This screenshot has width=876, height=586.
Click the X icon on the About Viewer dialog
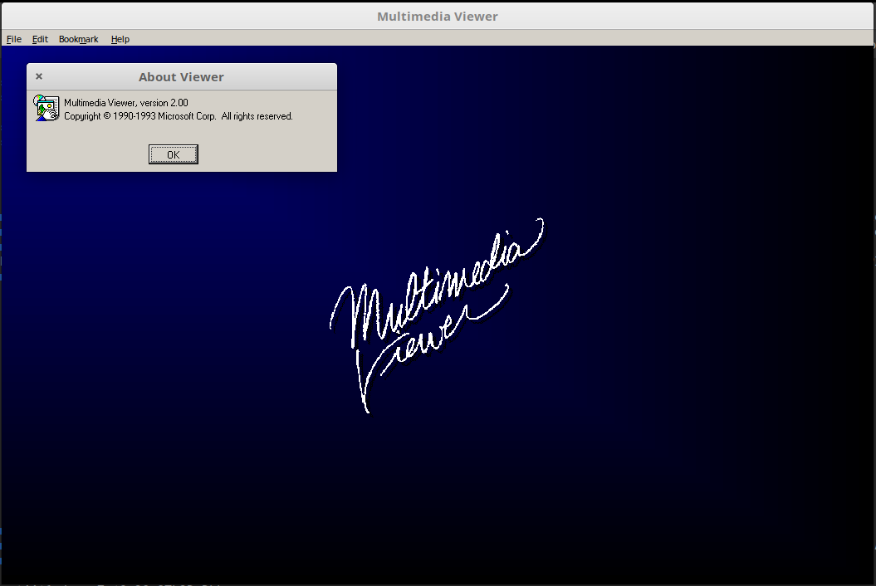click(38, 76)
